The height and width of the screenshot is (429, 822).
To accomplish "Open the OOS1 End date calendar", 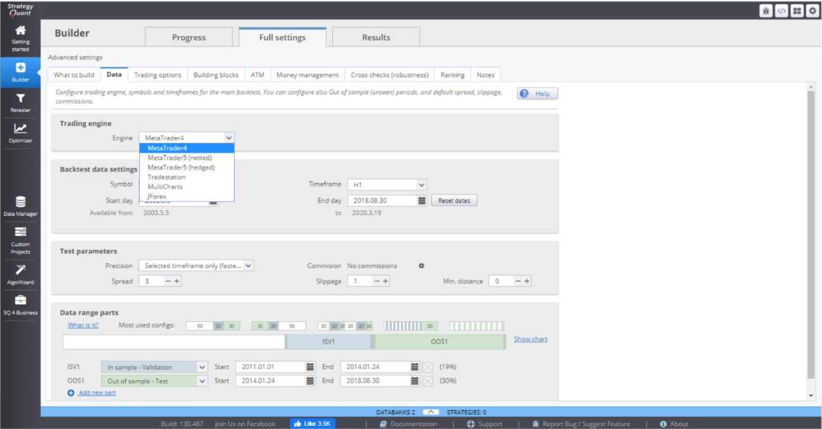I will tap(414, 381).
